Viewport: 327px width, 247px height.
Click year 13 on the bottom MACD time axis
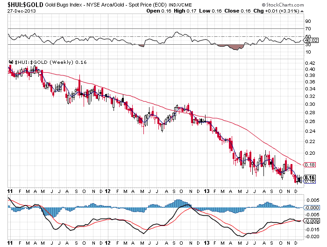206,243
